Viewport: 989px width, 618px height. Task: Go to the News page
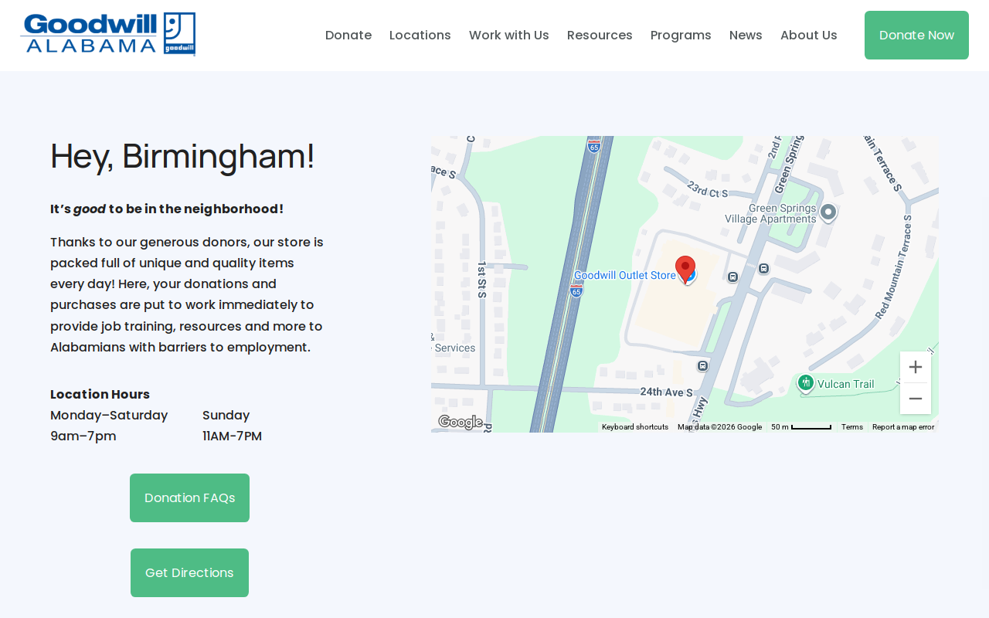click(746, 35)
